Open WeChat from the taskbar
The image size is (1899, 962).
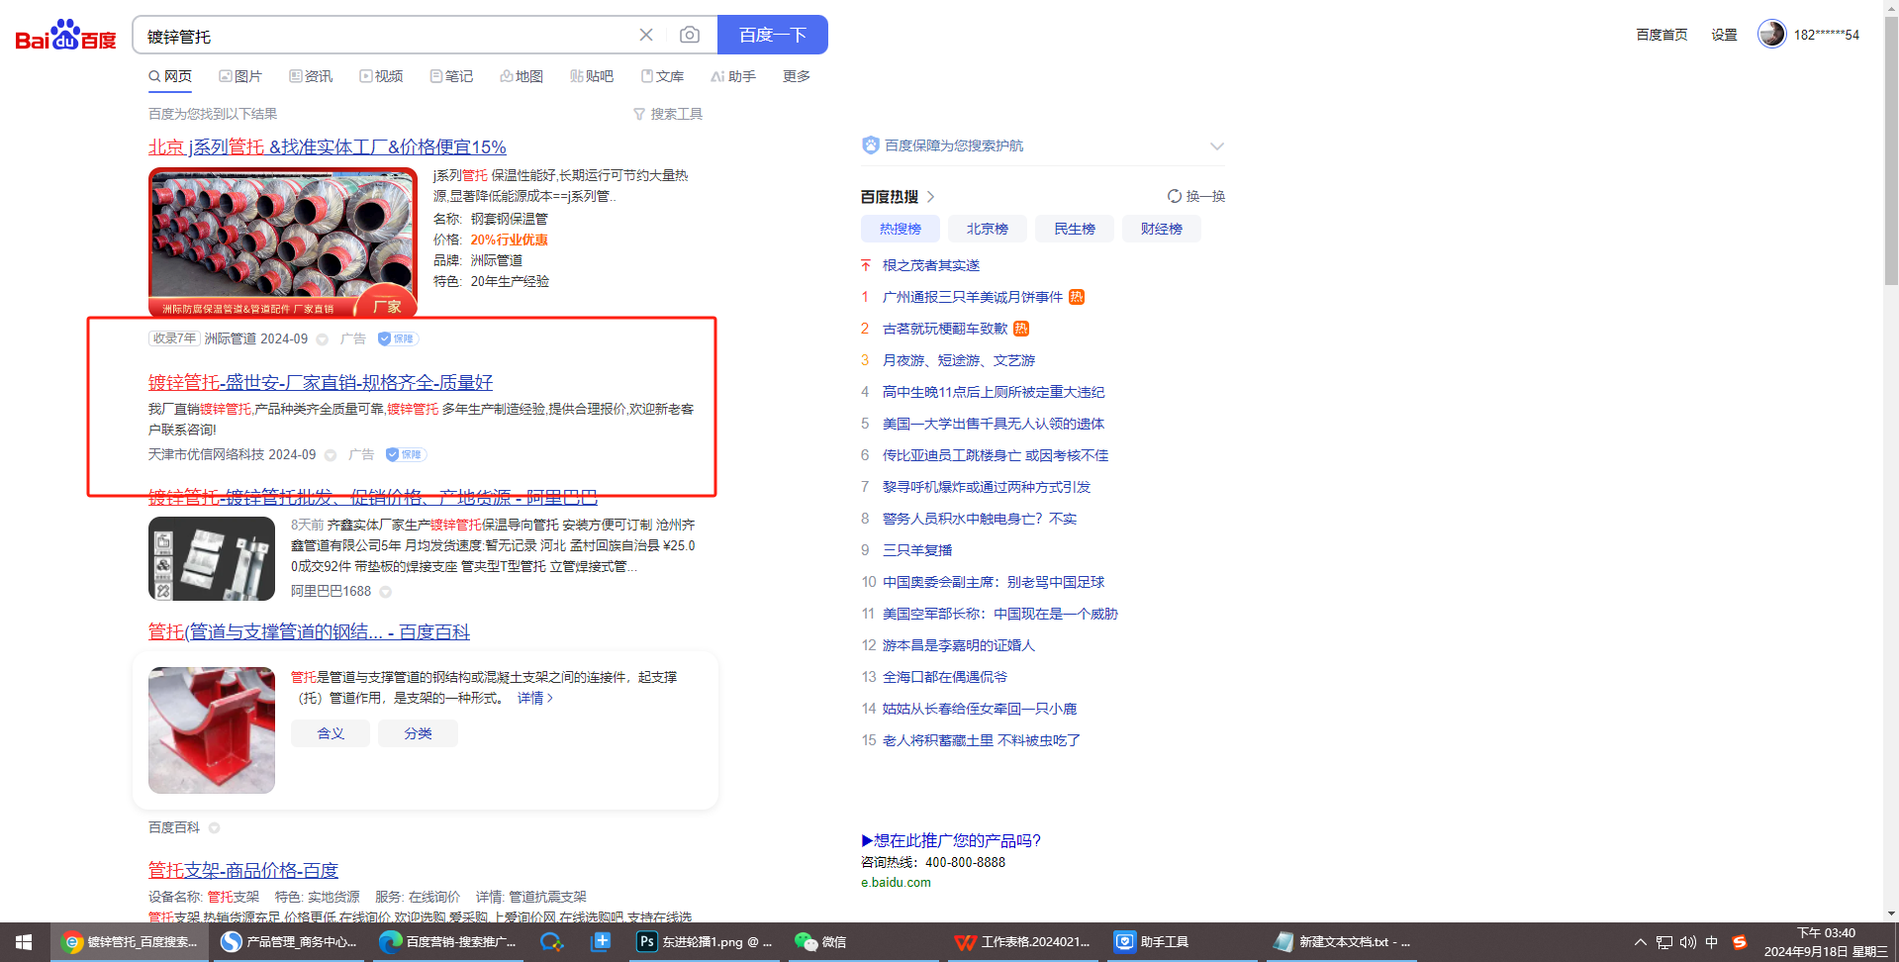click(x=820, y=941)
